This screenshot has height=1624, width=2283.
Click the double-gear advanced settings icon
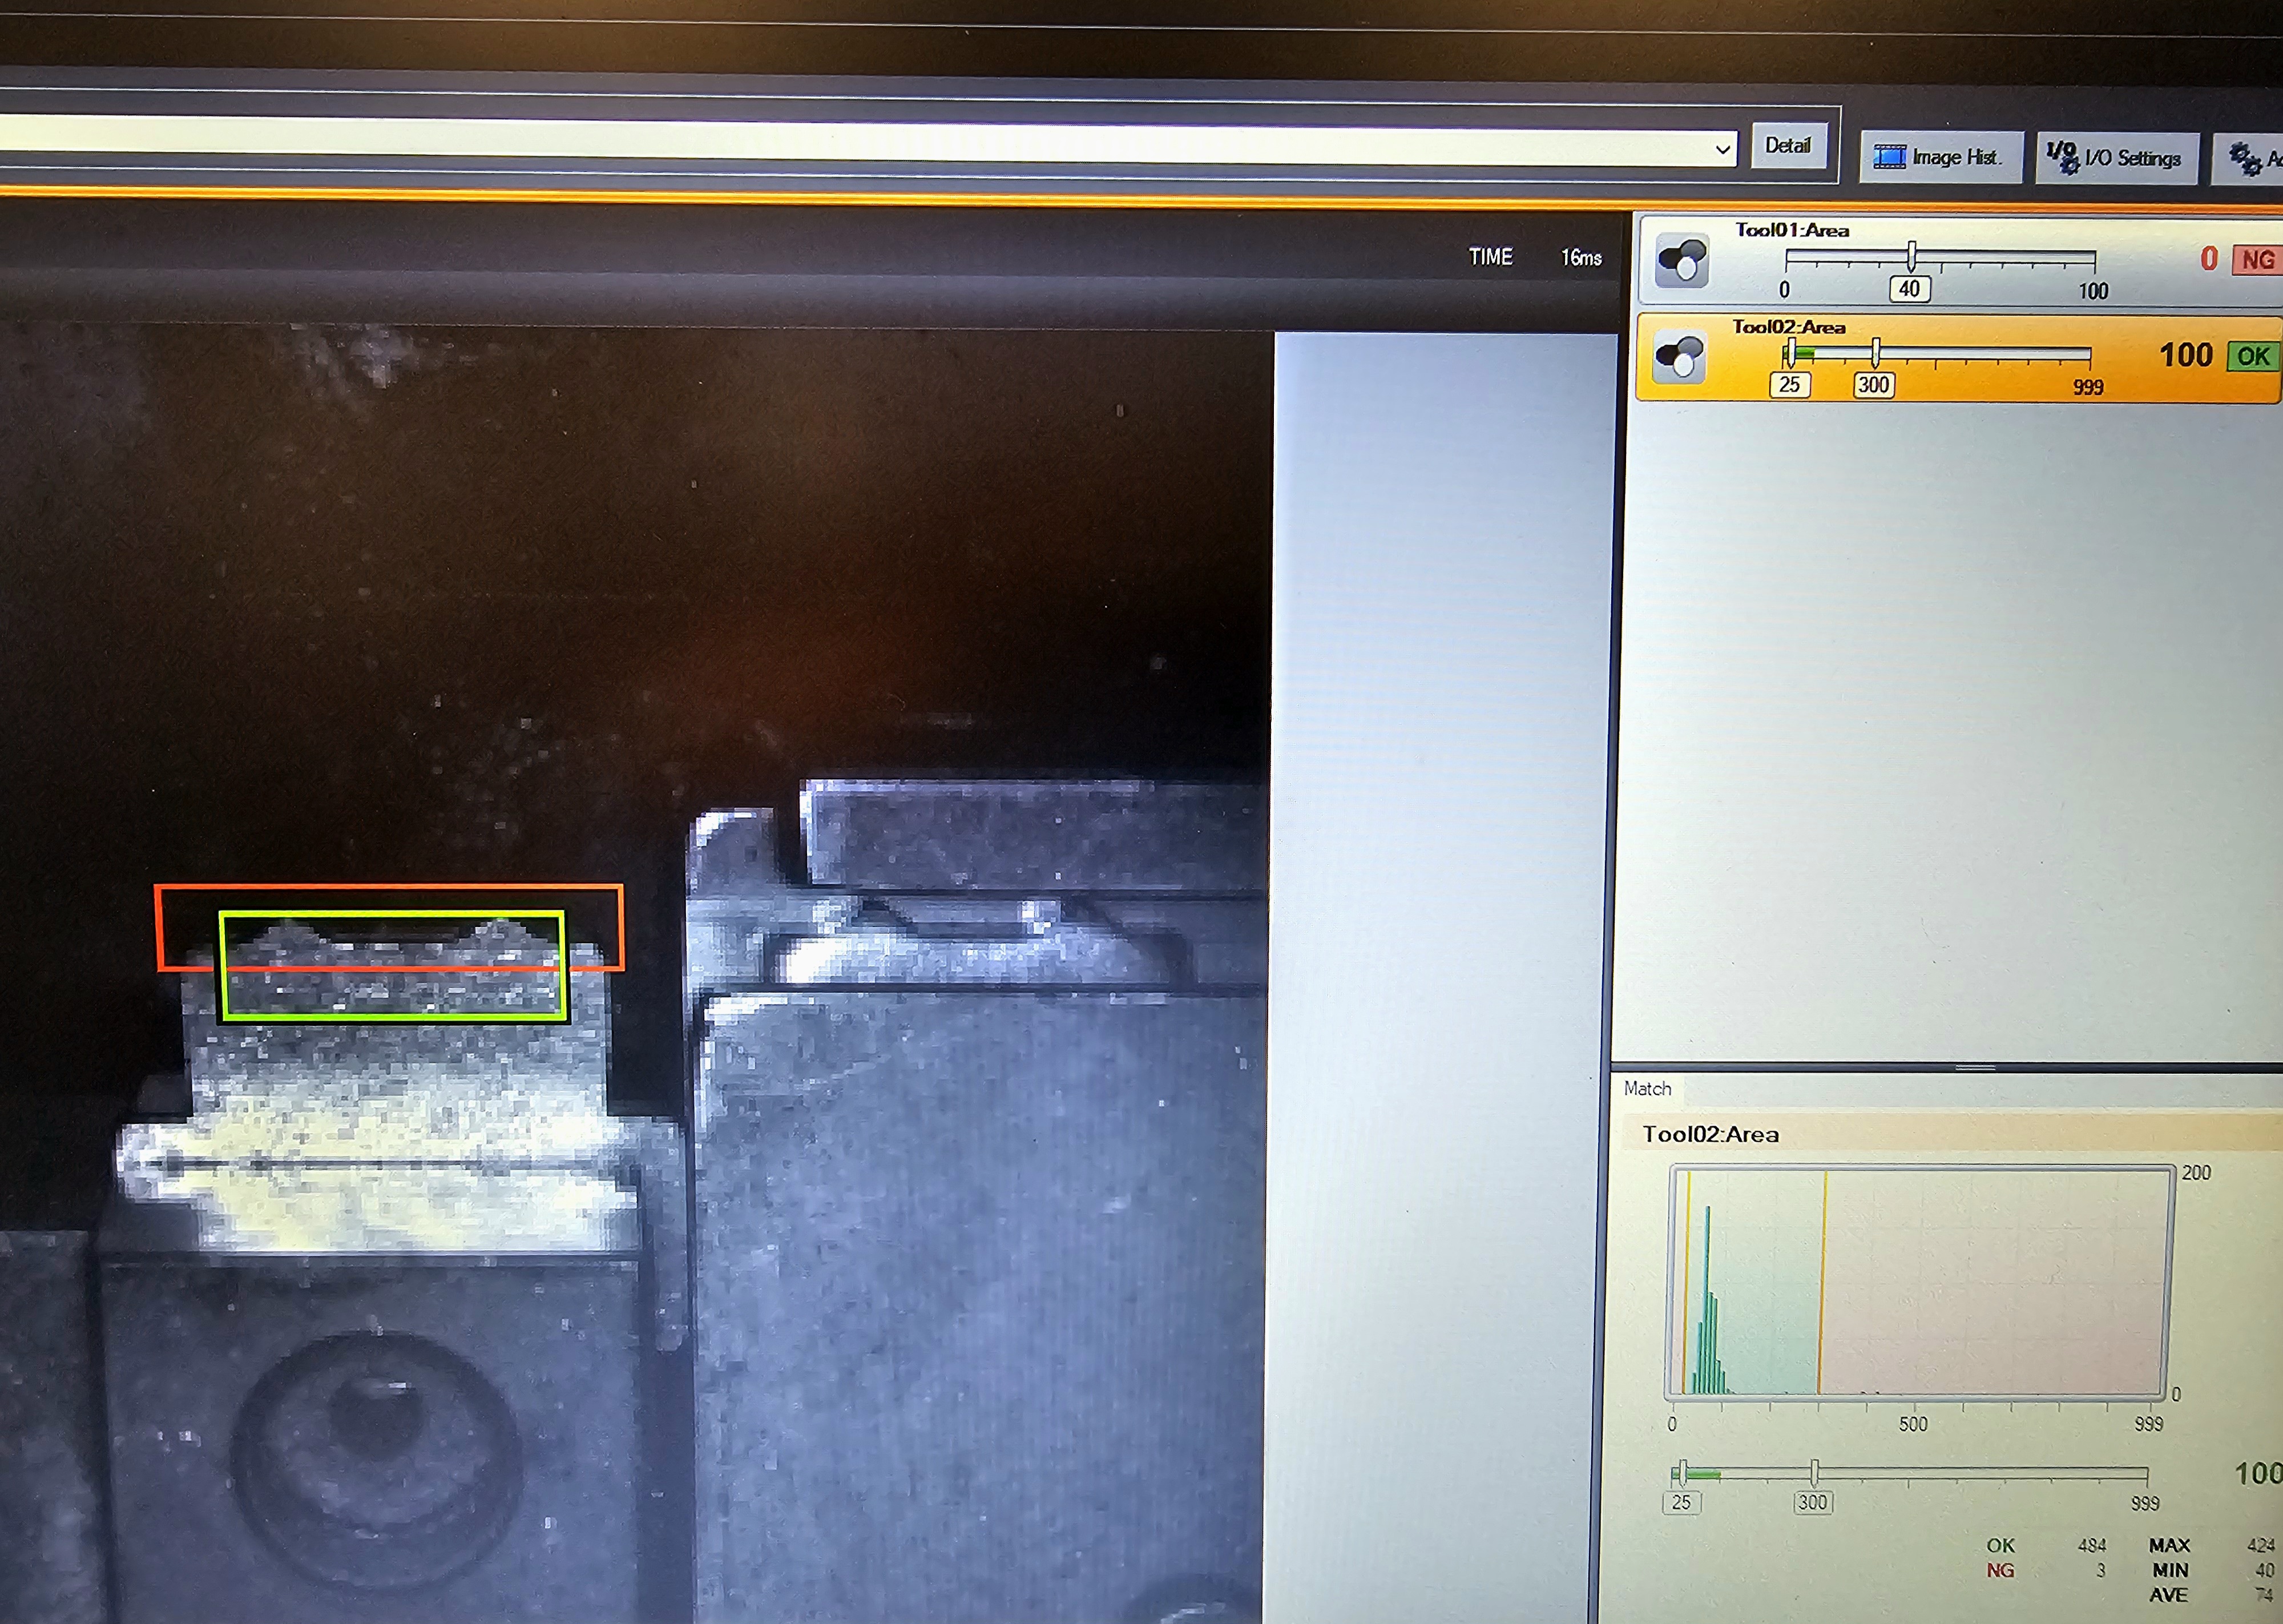pyautogui.click(x=2245, y=158)
